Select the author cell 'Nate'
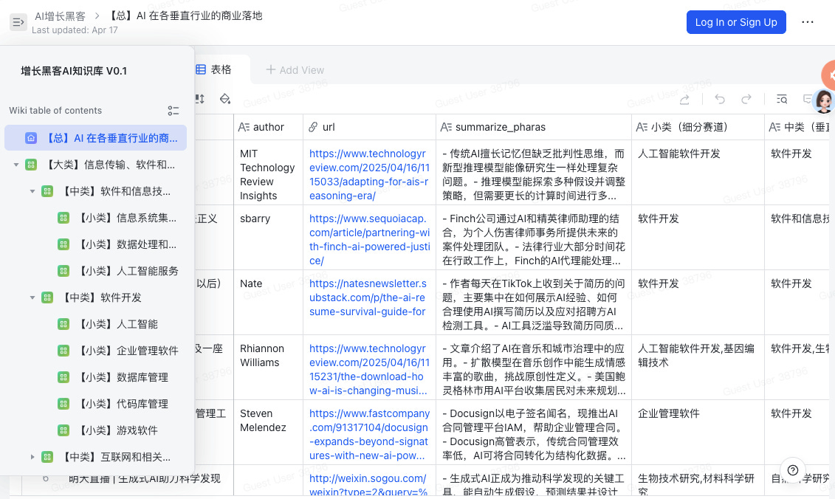The image size is (835, 499). tap(269, 303)
